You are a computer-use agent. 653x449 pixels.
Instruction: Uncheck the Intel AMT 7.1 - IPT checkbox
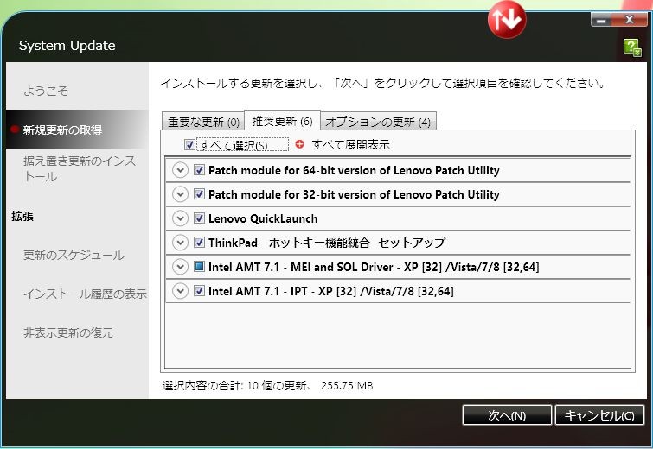[199, 290]
